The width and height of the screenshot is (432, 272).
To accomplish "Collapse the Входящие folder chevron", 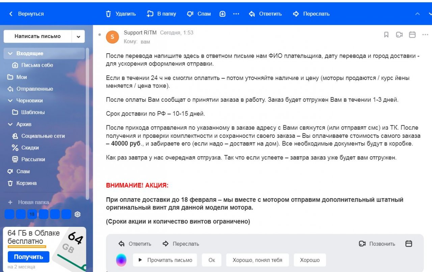I will point(10,54).
